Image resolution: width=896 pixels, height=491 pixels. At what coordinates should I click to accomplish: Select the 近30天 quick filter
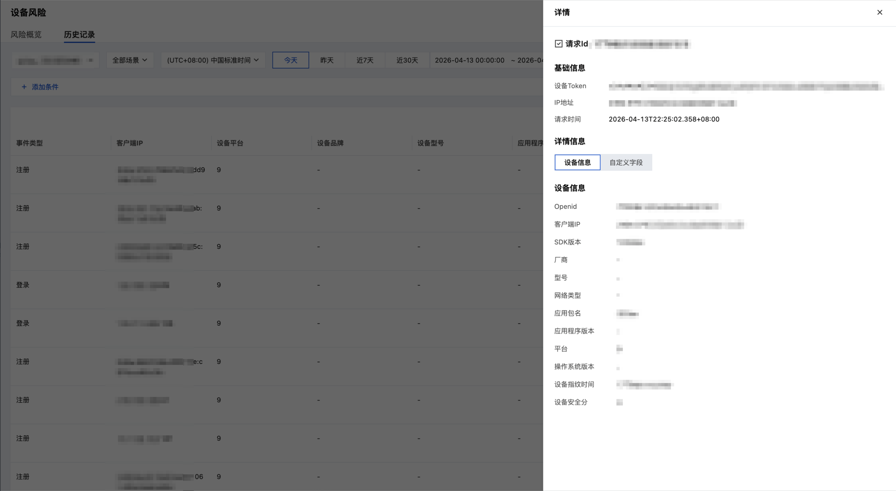(x=407, y=60)
